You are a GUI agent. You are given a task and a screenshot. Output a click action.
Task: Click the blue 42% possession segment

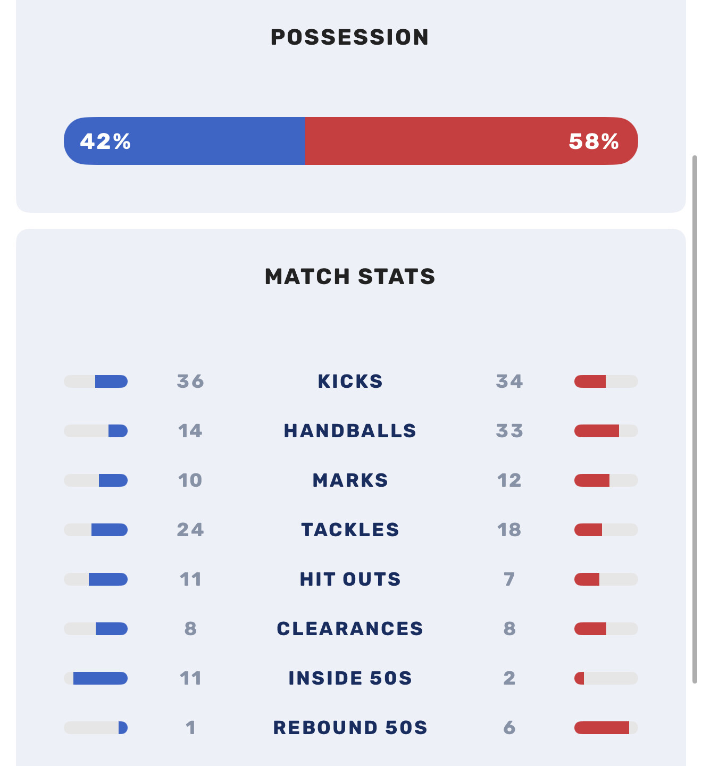coord(184,141)
